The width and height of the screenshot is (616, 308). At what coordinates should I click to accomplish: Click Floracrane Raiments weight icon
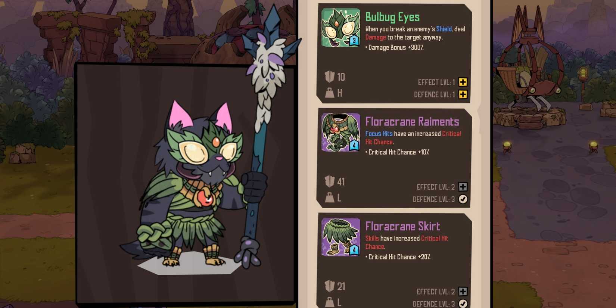click(330, 197)
